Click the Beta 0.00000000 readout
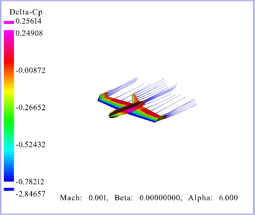 click(148, 198)
